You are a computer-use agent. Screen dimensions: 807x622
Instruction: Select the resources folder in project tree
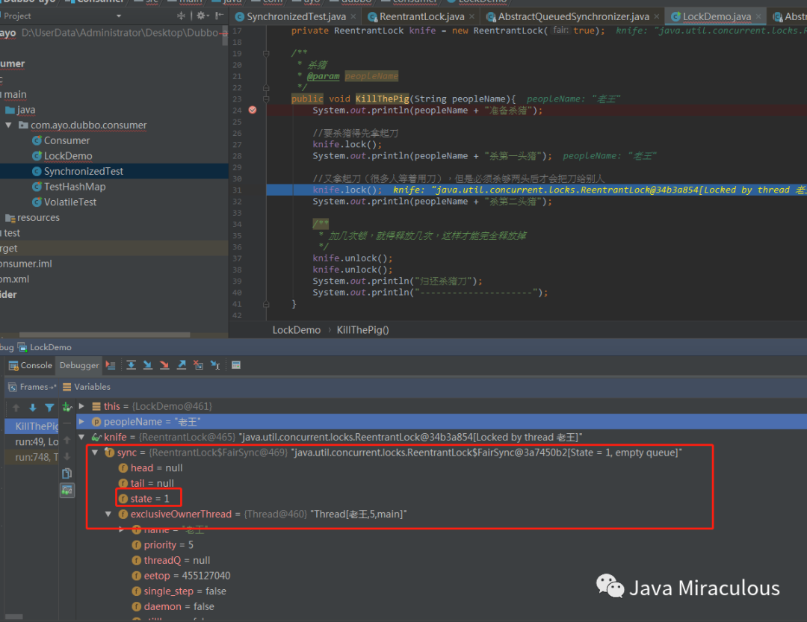click(32, 217)
